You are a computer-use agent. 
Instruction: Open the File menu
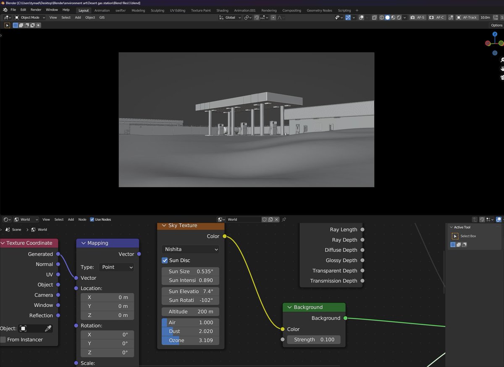pyautogui.click(x=13, y=10)
